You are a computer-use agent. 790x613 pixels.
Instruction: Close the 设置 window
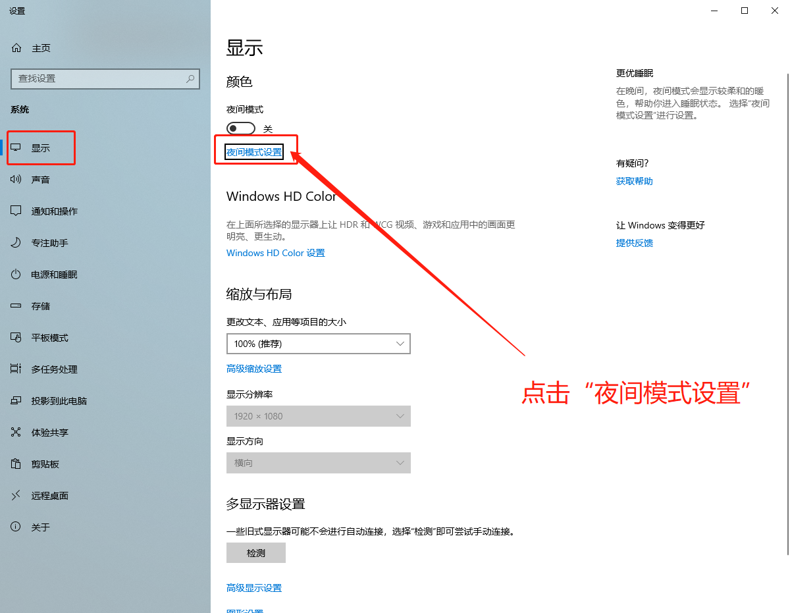click(774, 11)
